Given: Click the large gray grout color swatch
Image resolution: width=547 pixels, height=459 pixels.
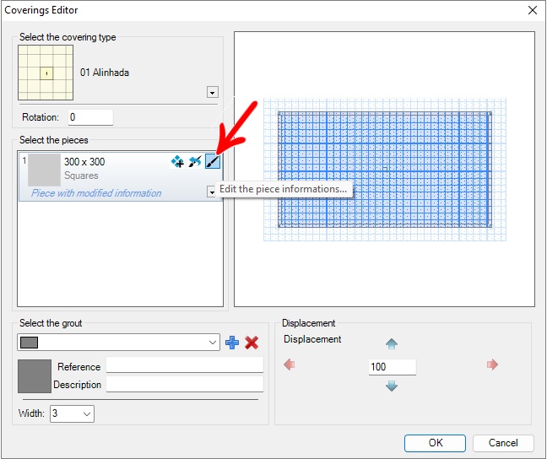Looking at the screenshot, I should (34, 376).
